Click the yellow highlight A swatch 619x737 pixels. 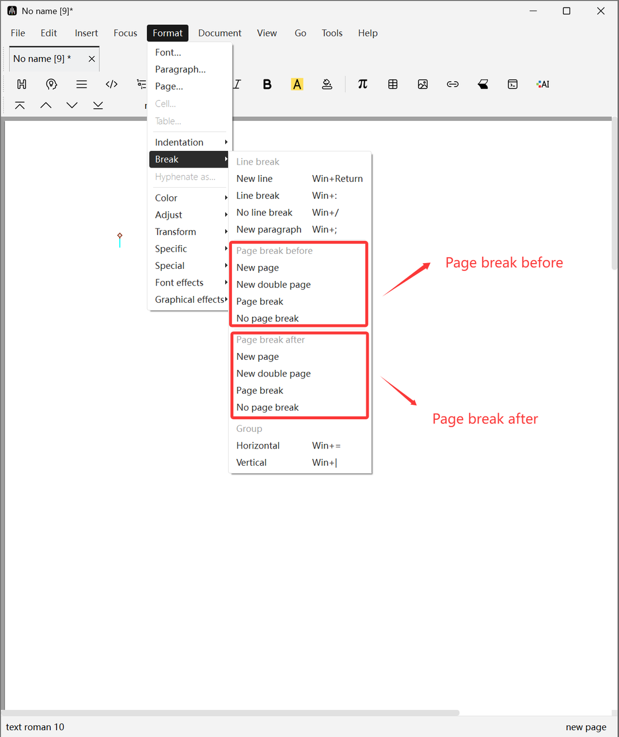point(297,85)
